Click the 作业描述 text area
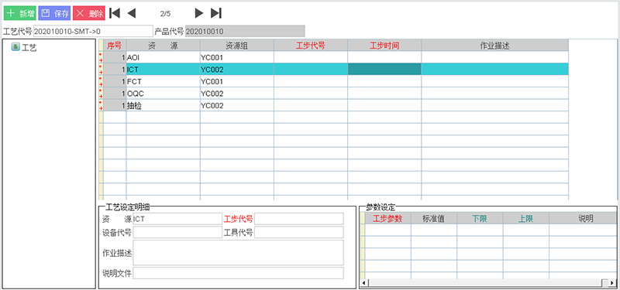Viewport: 620px width, 290px height. [239, 253]
